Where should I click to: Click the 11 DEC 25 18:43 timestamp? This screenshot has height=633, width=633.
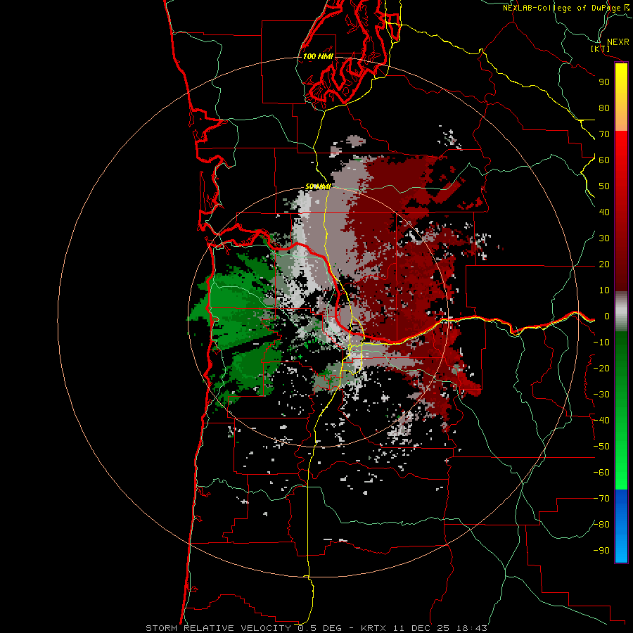[440, 628]
